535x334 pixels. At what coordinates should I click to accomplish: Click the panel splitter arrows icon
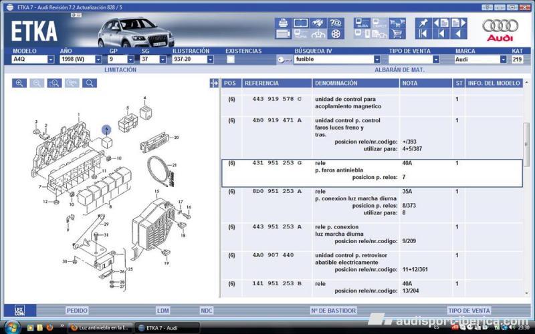(x=214, y=83)
